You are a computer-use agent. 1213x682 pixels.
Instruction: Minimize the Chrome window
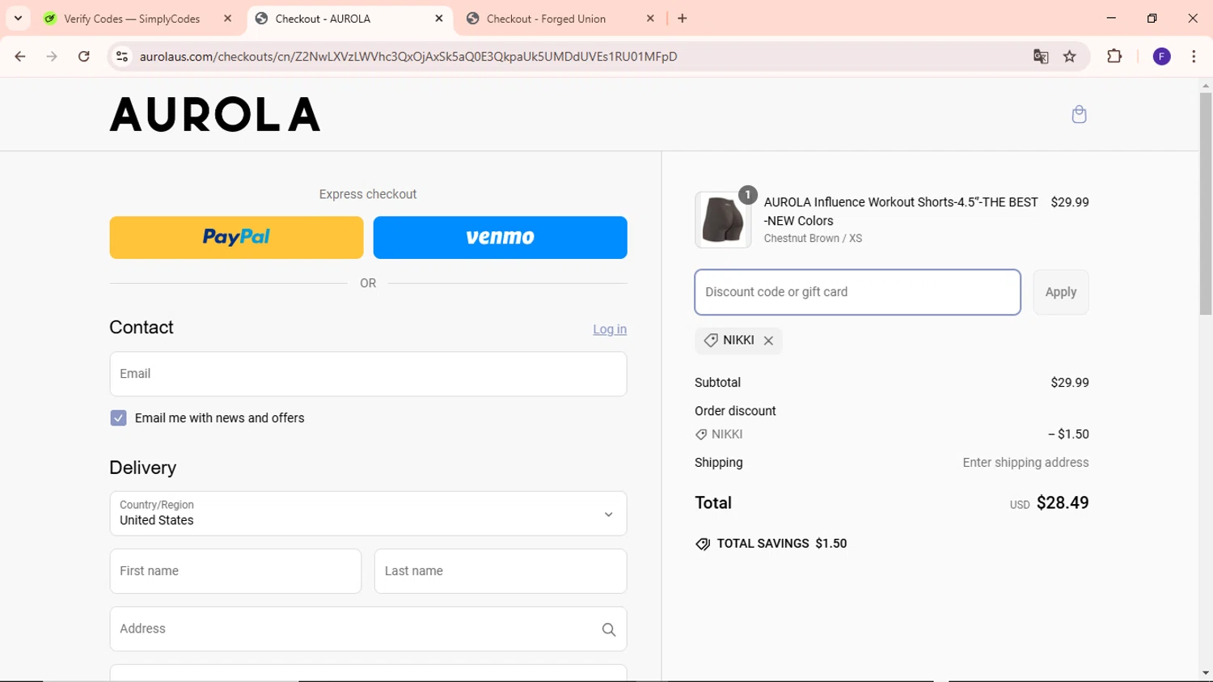[1111, 19]
